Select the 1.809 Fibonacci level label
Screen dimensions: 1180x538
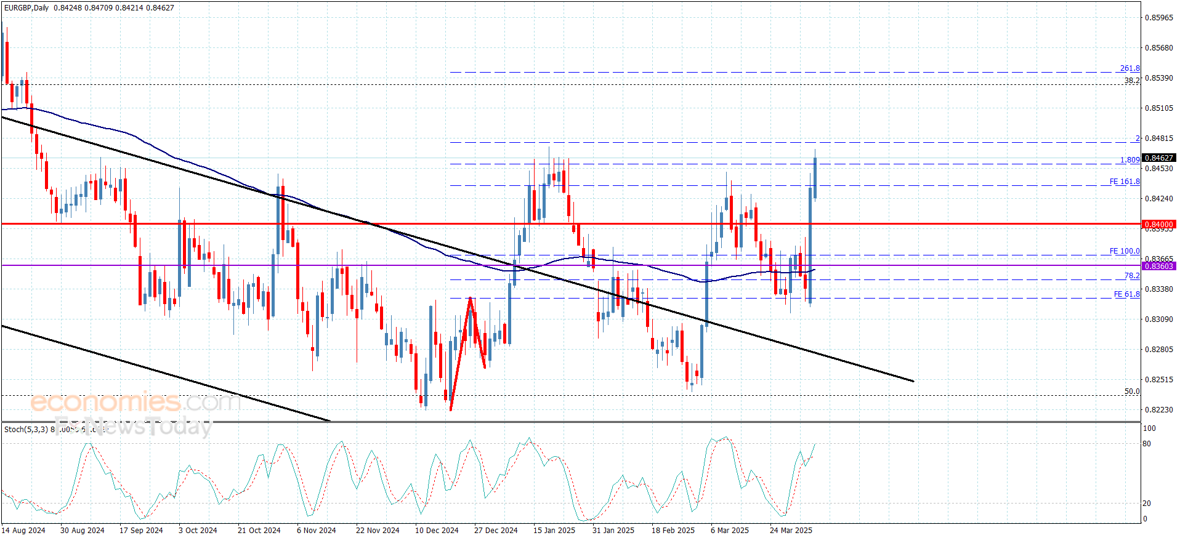click(1129, 160)
